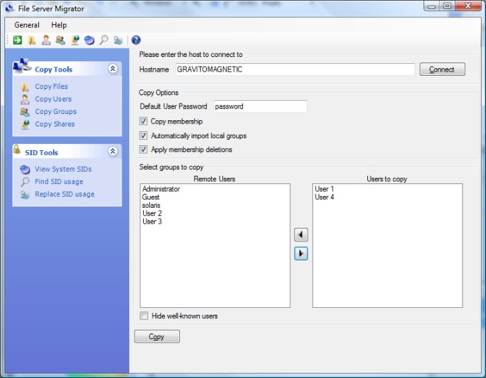This screenshot has width=486, height=378.
Task: Open the General menu
Action: pos(27,25)
